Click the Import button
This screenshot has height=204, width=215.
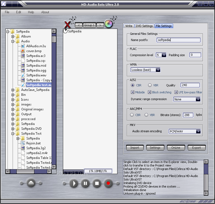135,148
